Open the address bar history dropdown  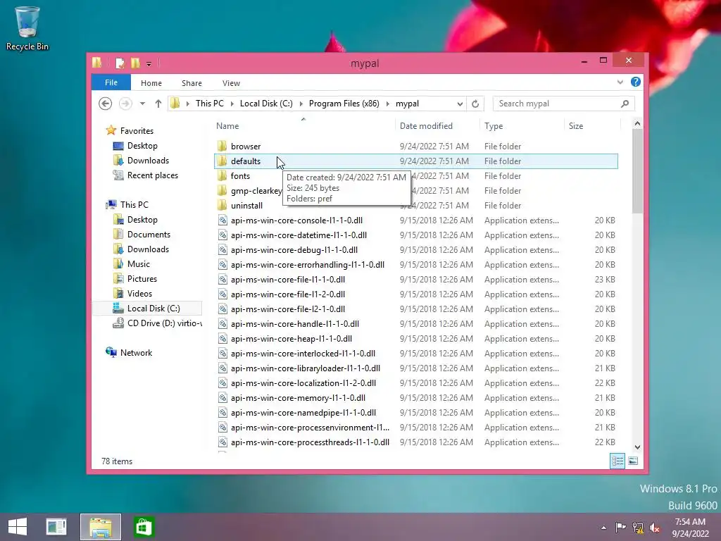460,104
